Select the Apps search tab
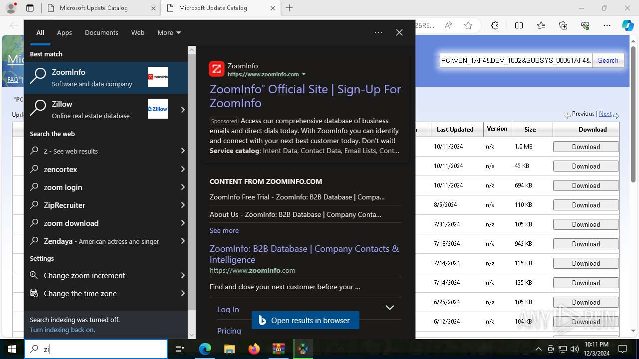 [64, 32]
